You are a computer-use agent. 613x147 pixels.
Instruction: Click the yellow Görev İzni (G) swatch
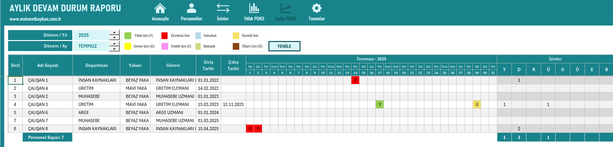[128, 46]
